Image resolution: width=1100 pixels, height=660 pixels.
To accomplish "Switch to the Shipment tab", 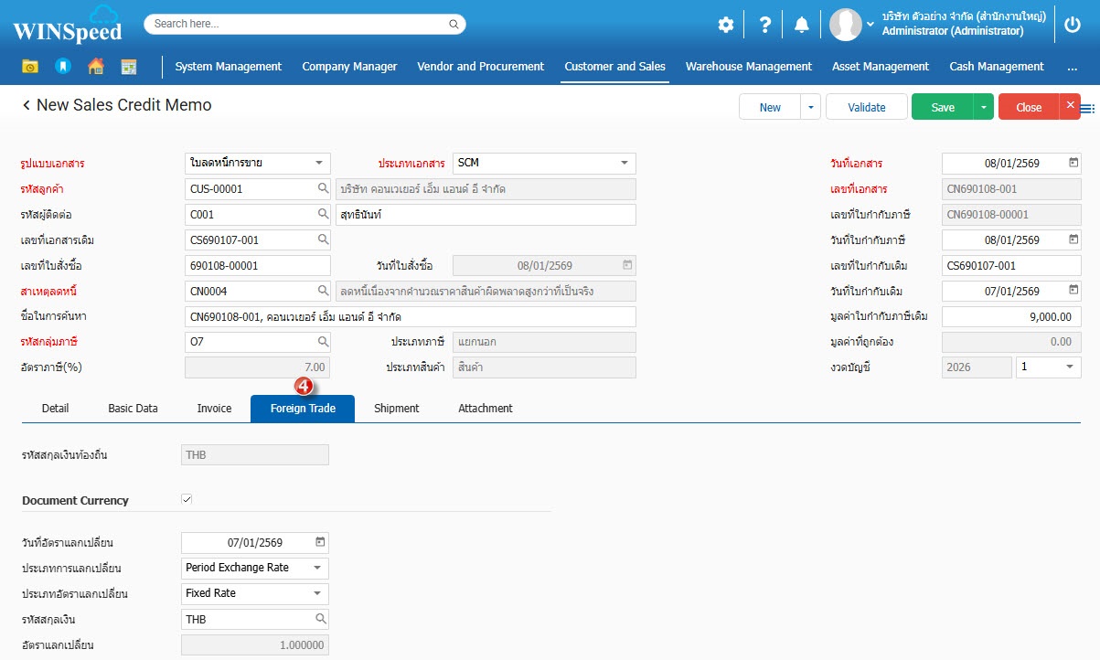I will (x=396, y=409).
